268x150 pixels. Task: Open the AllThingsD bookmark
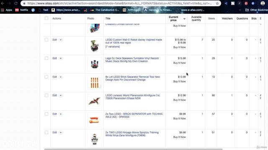pos(131,10)
